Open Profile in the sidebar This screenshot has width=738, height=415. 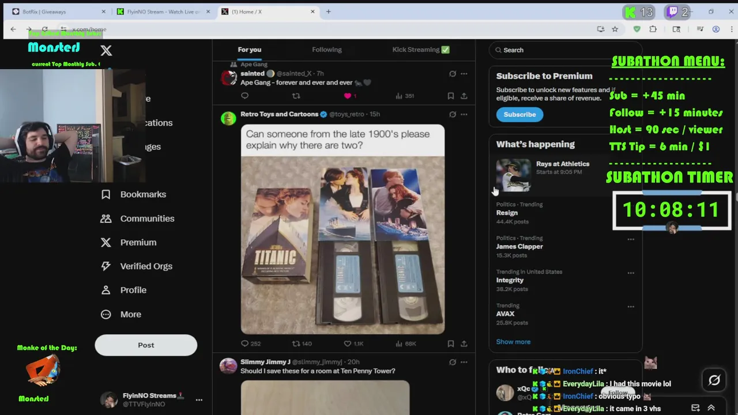tap(124, 290)
